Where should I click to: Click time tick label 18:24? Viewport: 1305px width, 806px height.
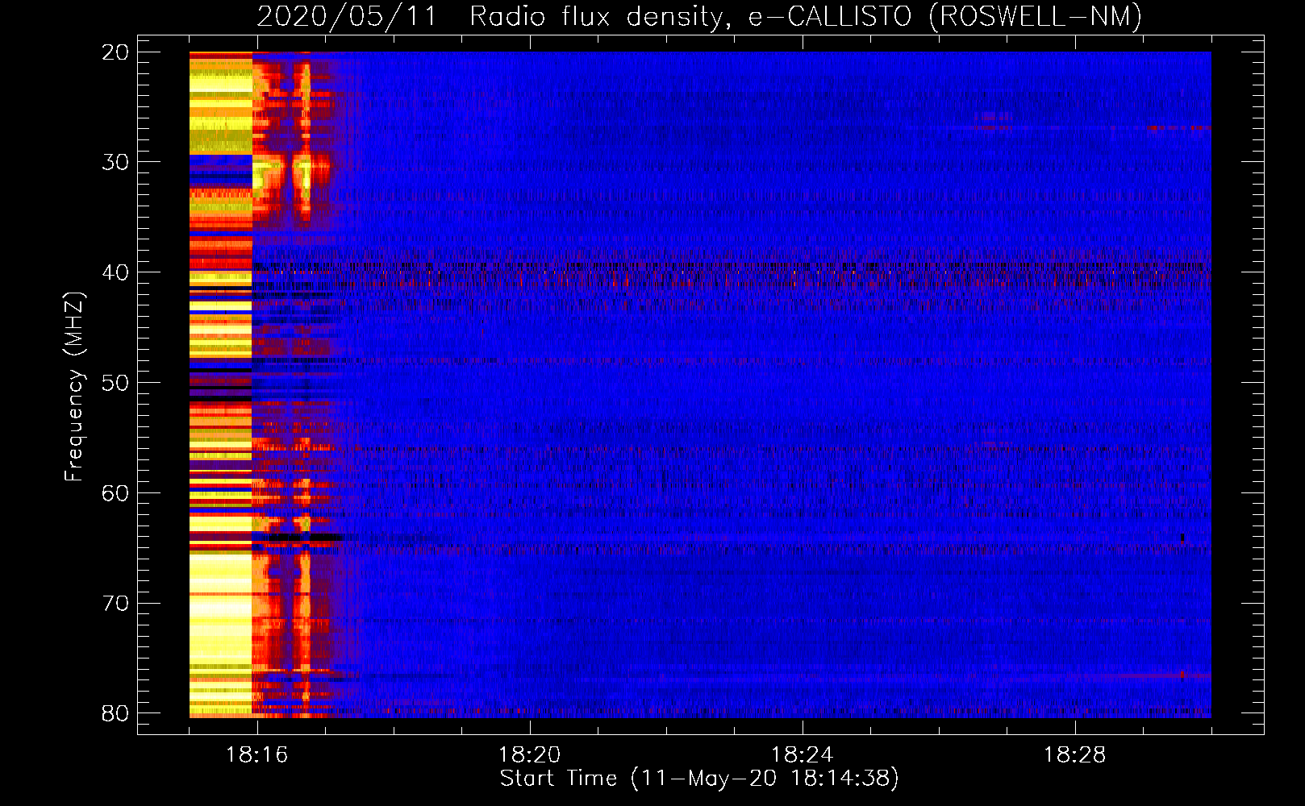pos(803,755)
